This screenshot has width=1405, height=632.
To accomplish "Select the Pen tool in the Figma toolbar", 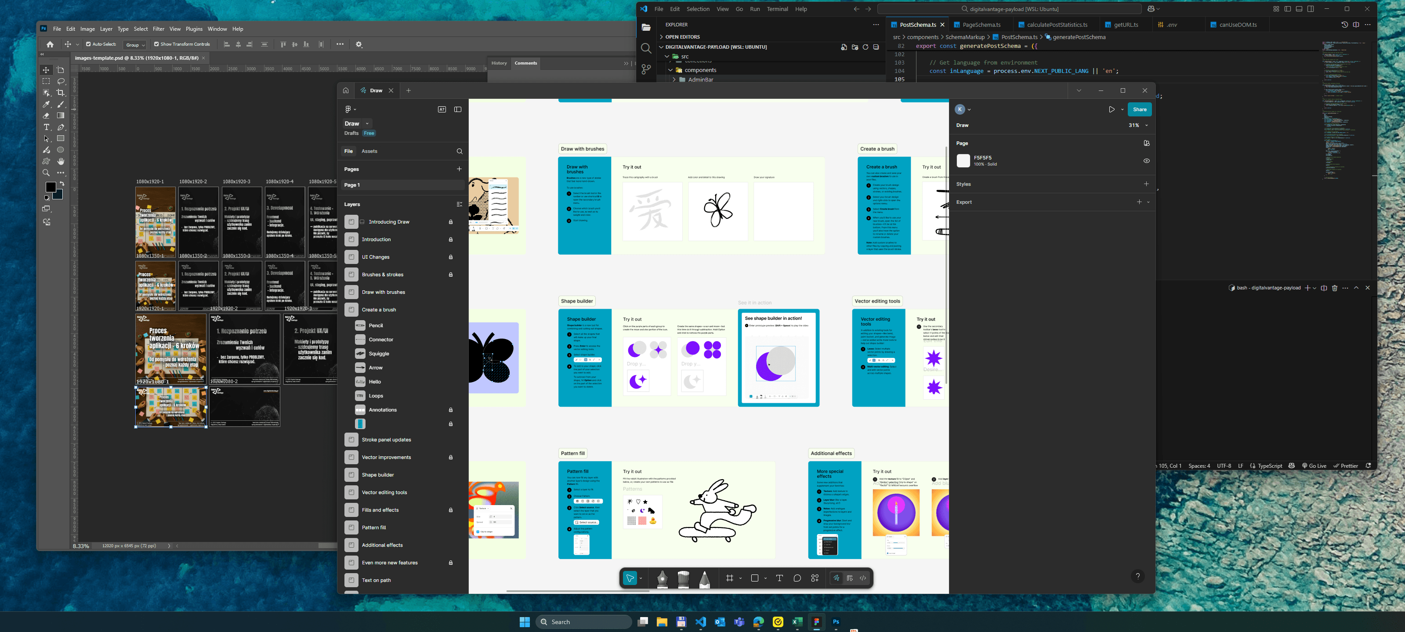I will [663, 579].
